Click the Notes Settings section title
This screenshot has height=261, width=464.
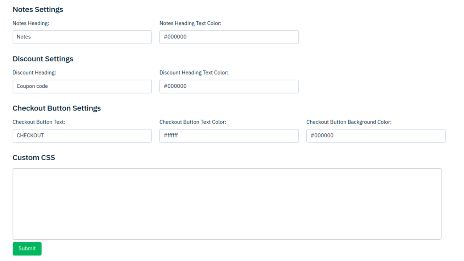[x=38, y=9]
